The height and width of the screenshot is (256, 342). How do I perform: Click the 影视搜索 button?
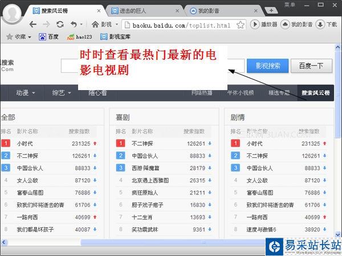click(268, 66)
